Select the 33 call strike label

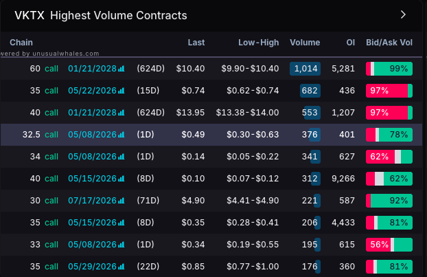[44, 245]
